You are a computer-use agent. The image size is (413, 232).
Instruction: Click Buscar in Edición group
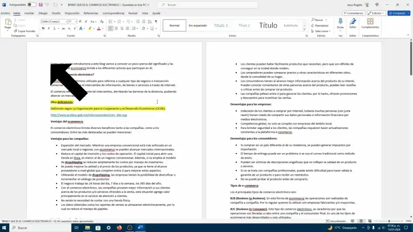point(317,20)
